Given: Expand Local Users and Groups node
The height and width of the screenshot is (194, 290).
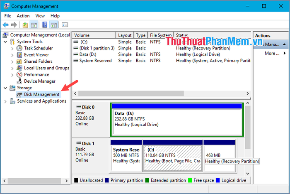Looking at the screenshot, I should (12, 68).
